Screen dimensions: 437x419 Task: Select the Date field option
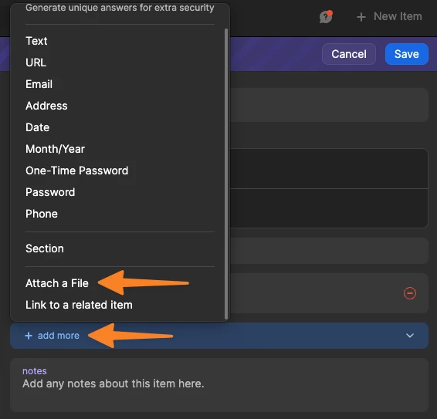click(37, 127)
